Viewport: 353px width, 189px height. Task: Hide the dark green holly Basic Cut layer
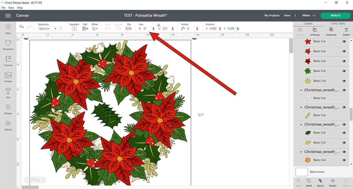point(344,133)
